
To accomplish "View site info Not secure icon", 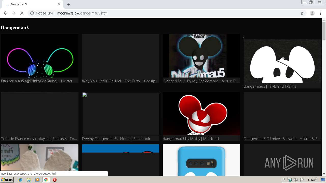I will (32, 13).
